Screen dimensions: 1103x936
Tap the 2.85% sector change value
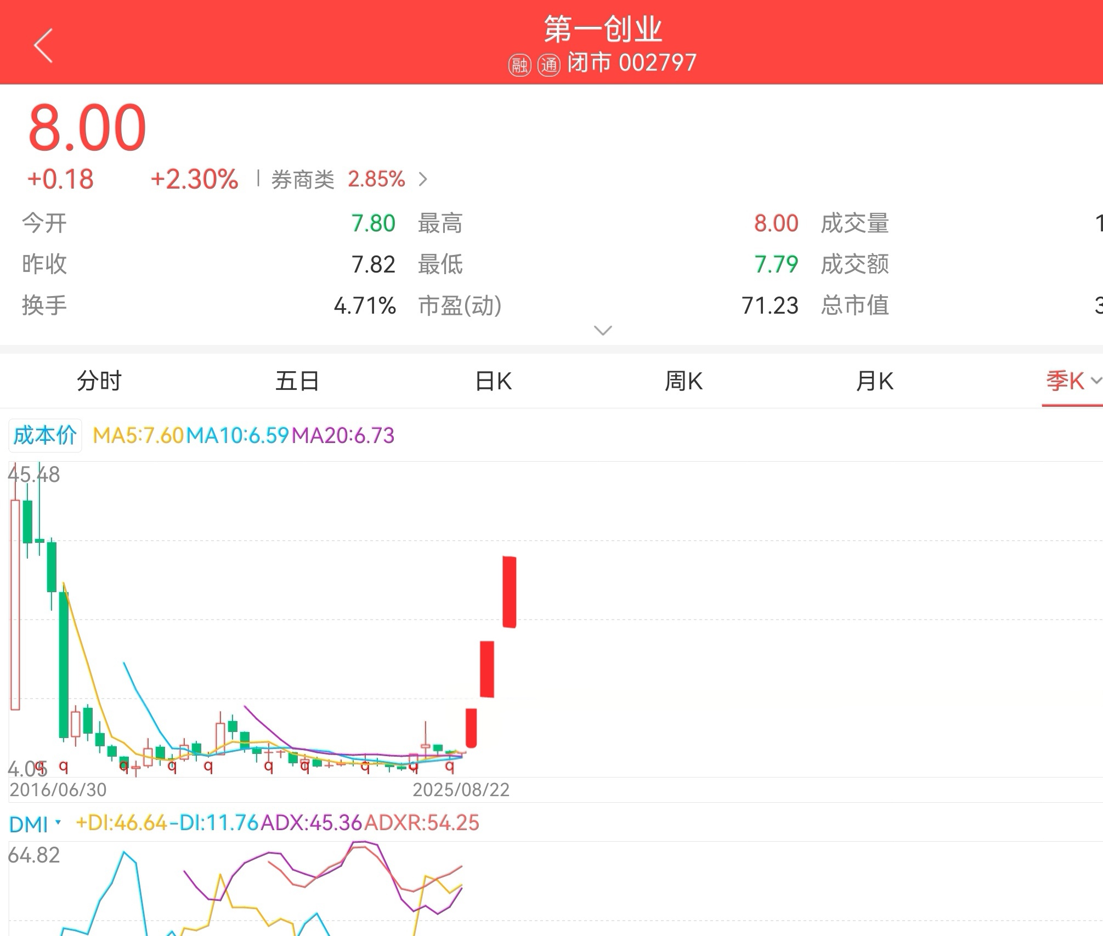pyautogui.click(x=376, y=179)
